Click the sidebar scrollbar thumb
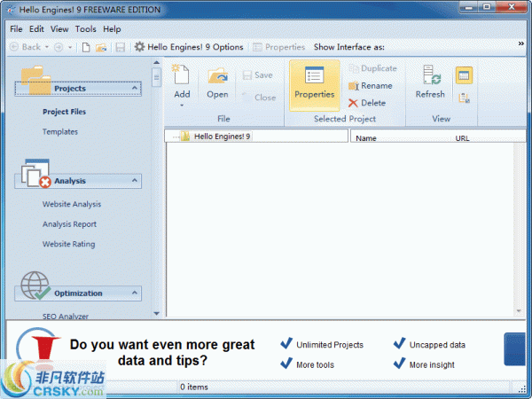 (x=156, y=77)
